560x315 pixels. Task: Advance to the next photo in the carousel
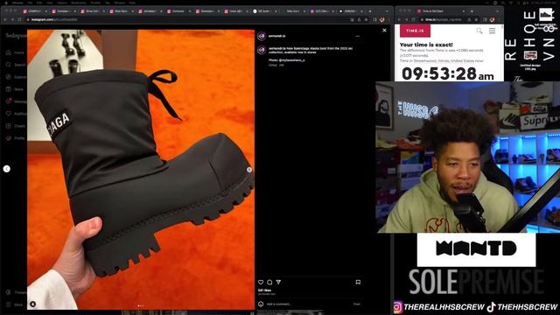[x=249, y=170]
